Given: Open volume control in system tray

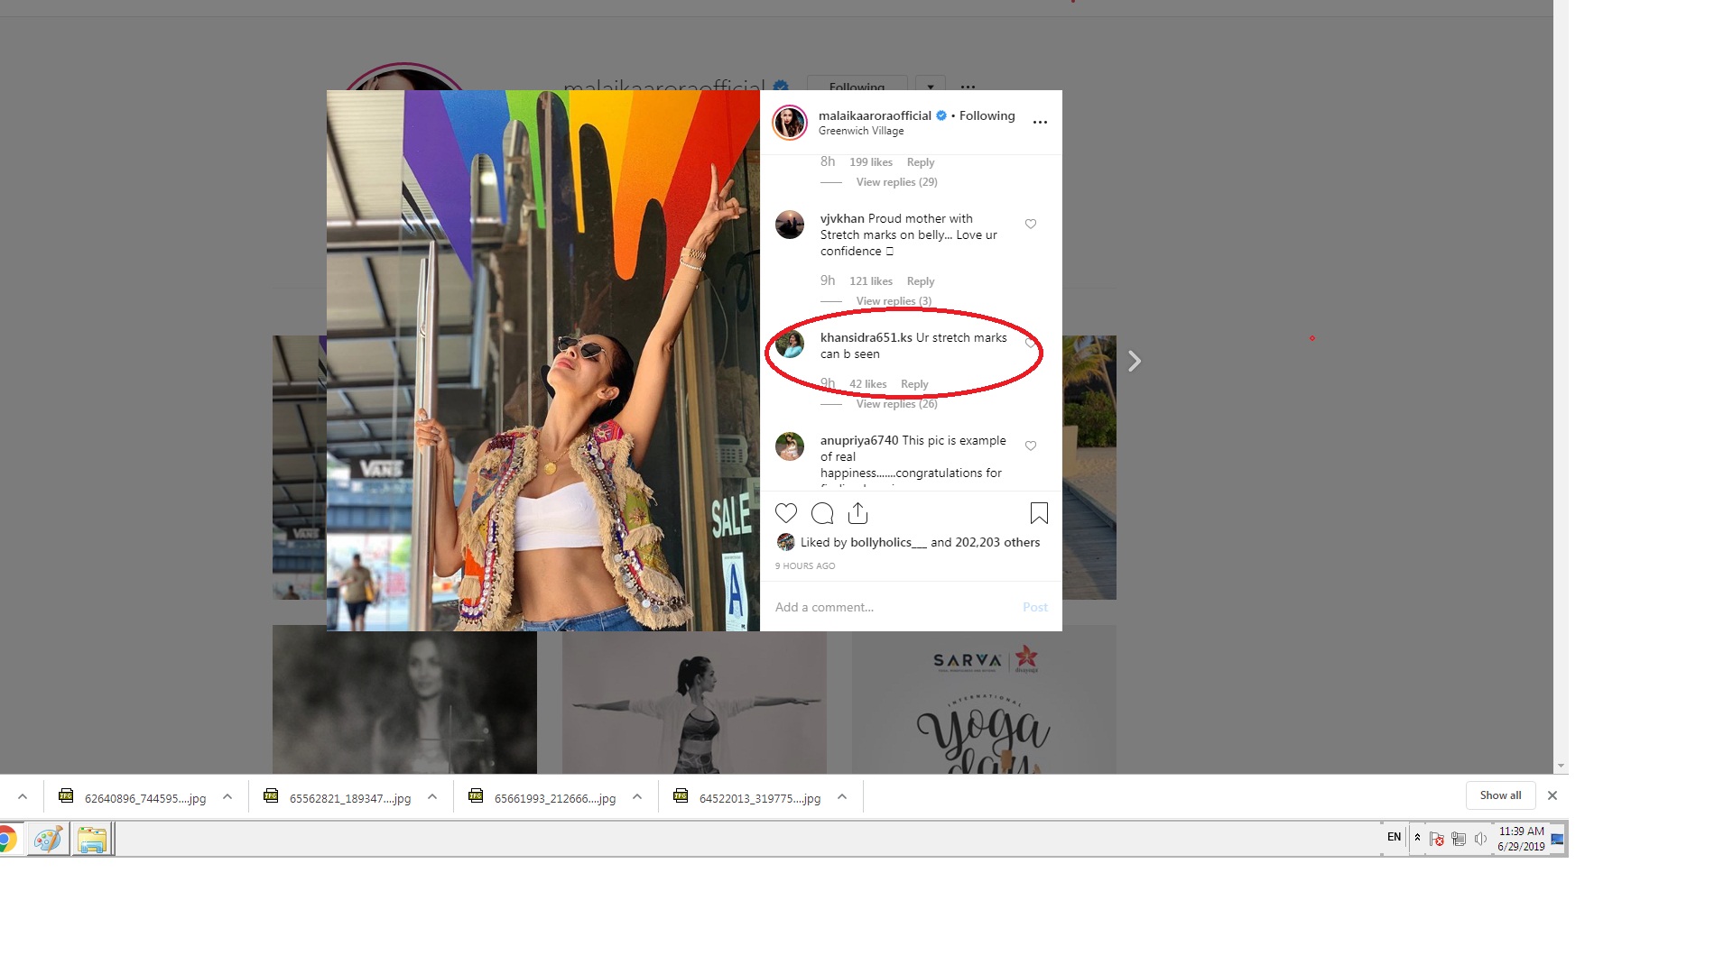Looking at the screenshot, I should tap(1480, 840).
